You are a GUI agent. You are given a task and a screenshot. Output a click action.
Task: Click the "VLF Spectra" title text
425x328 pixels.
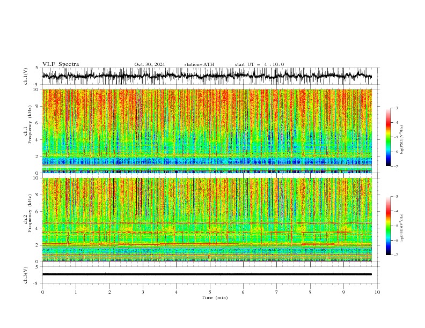[61, 64]
